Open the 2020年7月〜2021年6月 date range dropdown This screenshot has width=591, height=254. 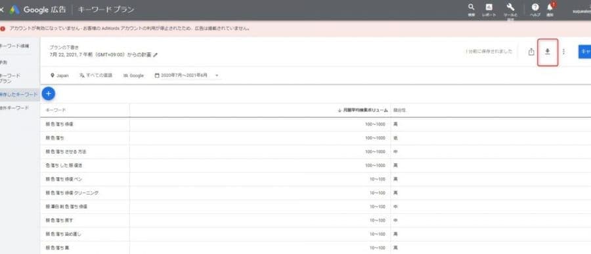coord(186,75)
